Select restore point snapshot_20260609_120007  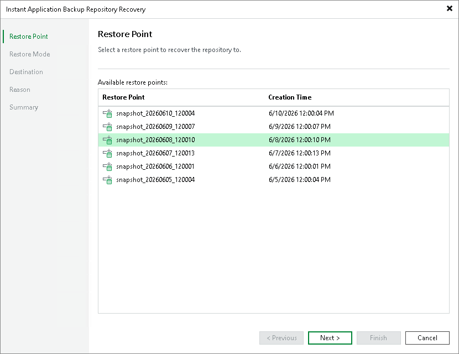point(273,127)
